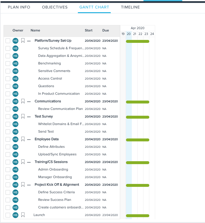
Task: Open the Send Test task
Action: click(46, 131)
